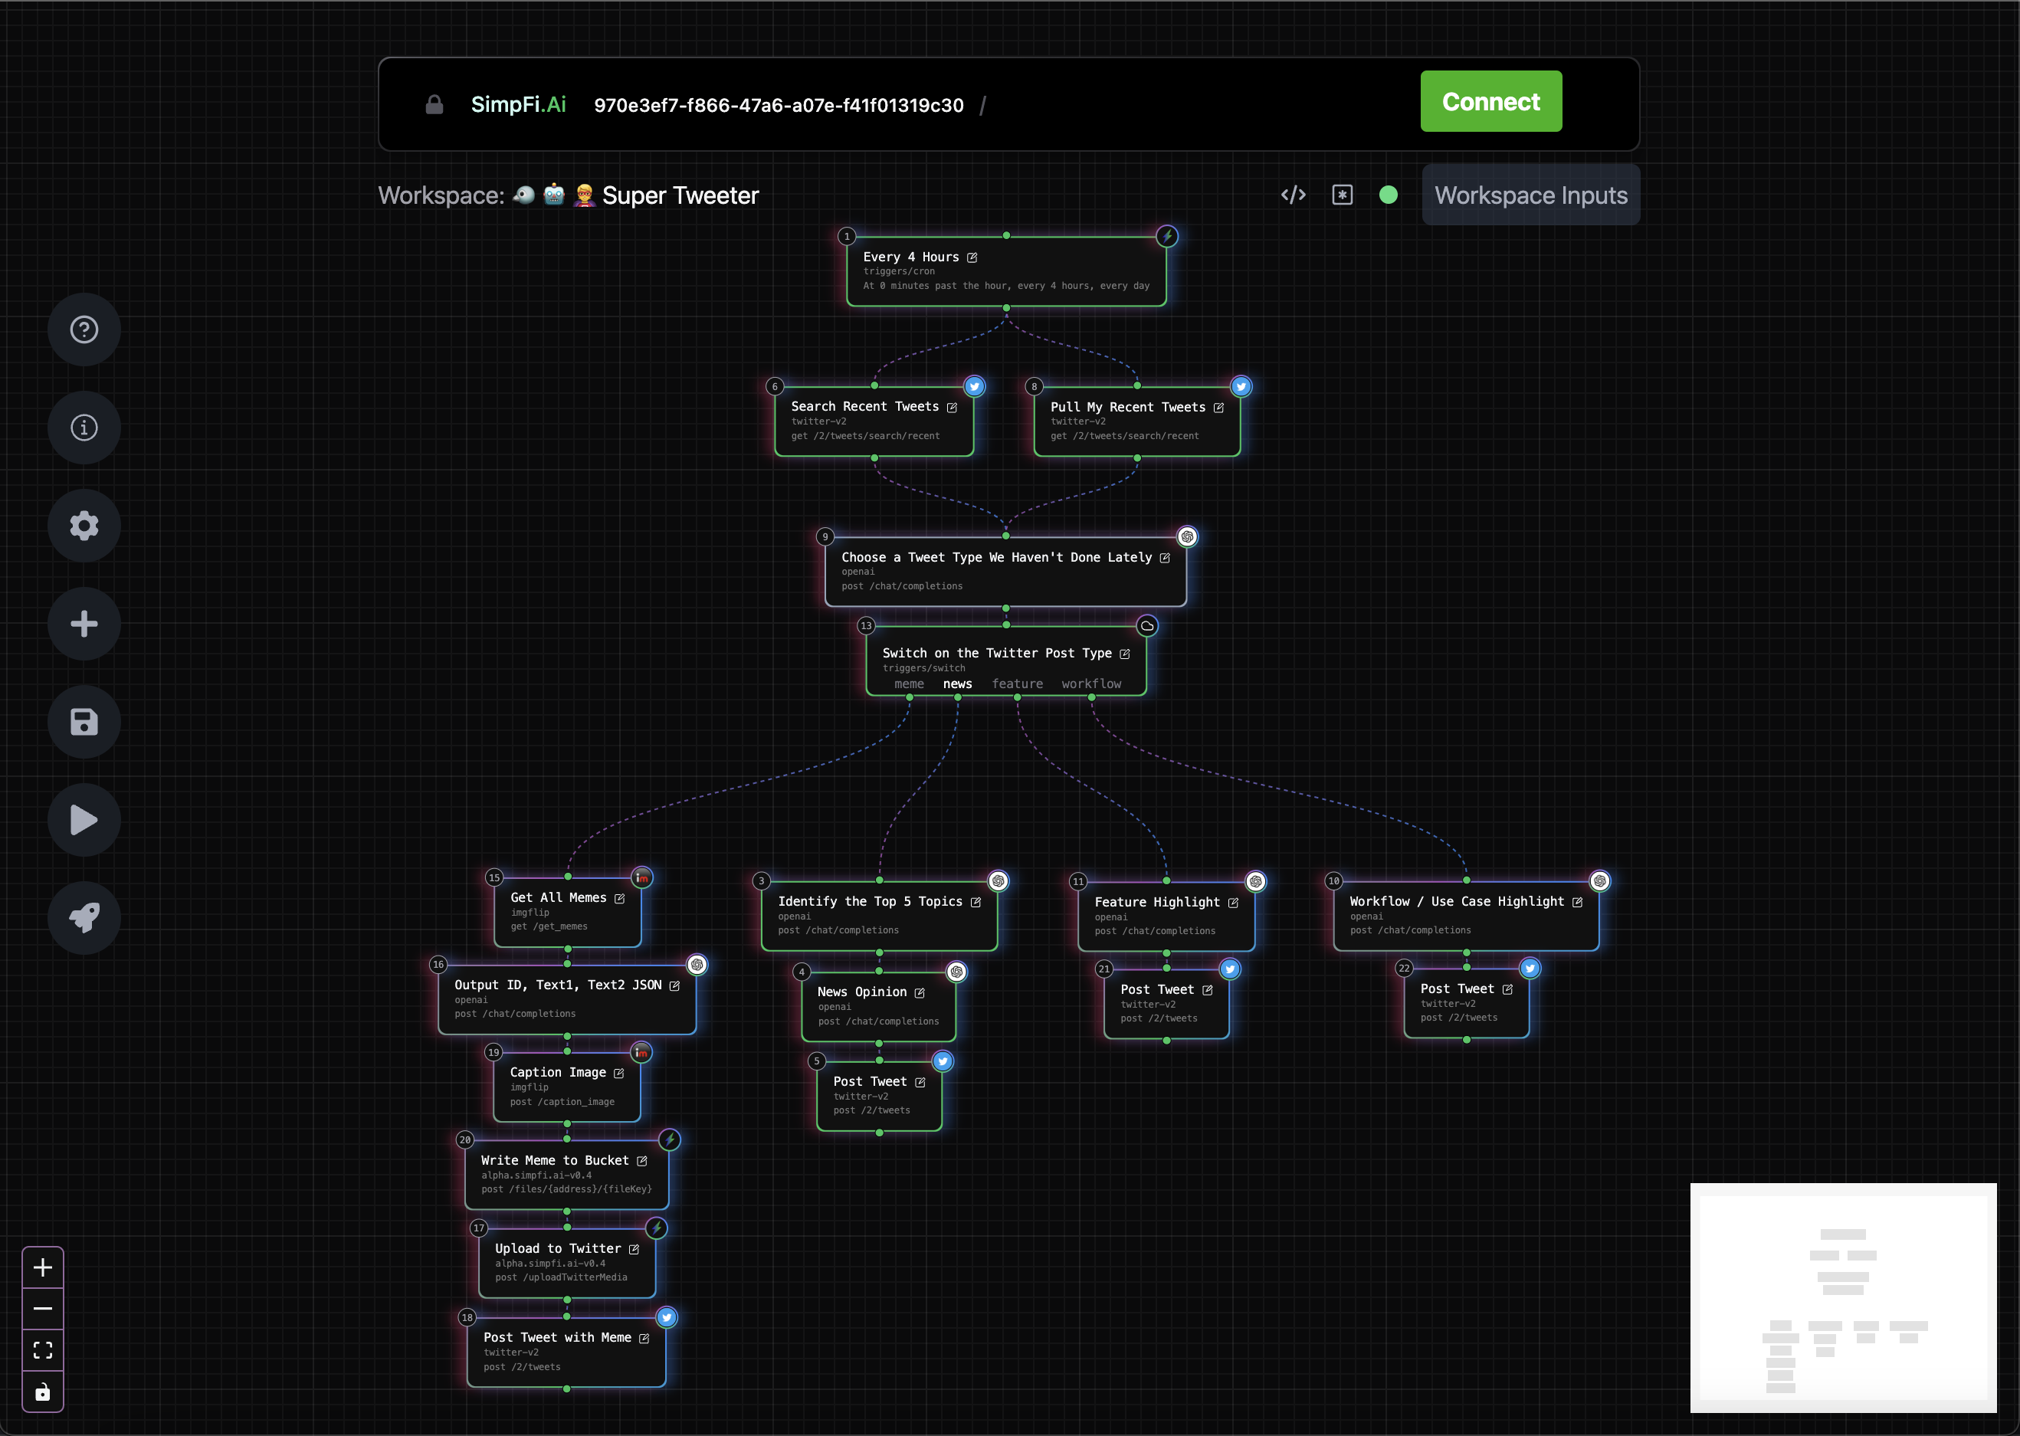Open the info icon in sidebar

[x=84, y=428]
